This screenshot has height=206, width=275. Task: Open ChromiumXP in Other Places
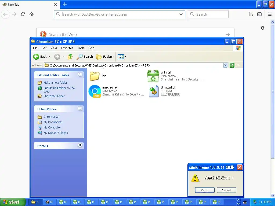(x=51, y=117)
